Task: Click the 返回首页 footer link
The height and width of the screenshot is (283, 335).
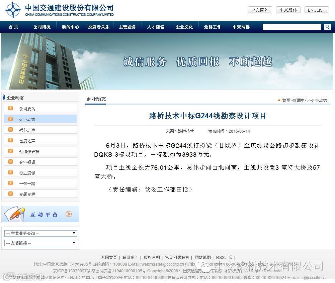Action: pos(109,257)
